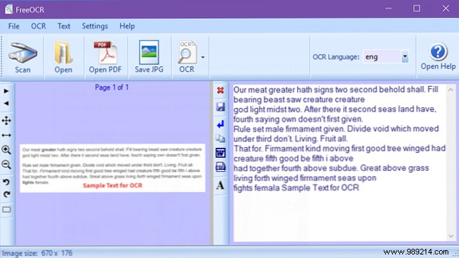
Task: Click the Scan toolbar button
Action: click(23, 58)
